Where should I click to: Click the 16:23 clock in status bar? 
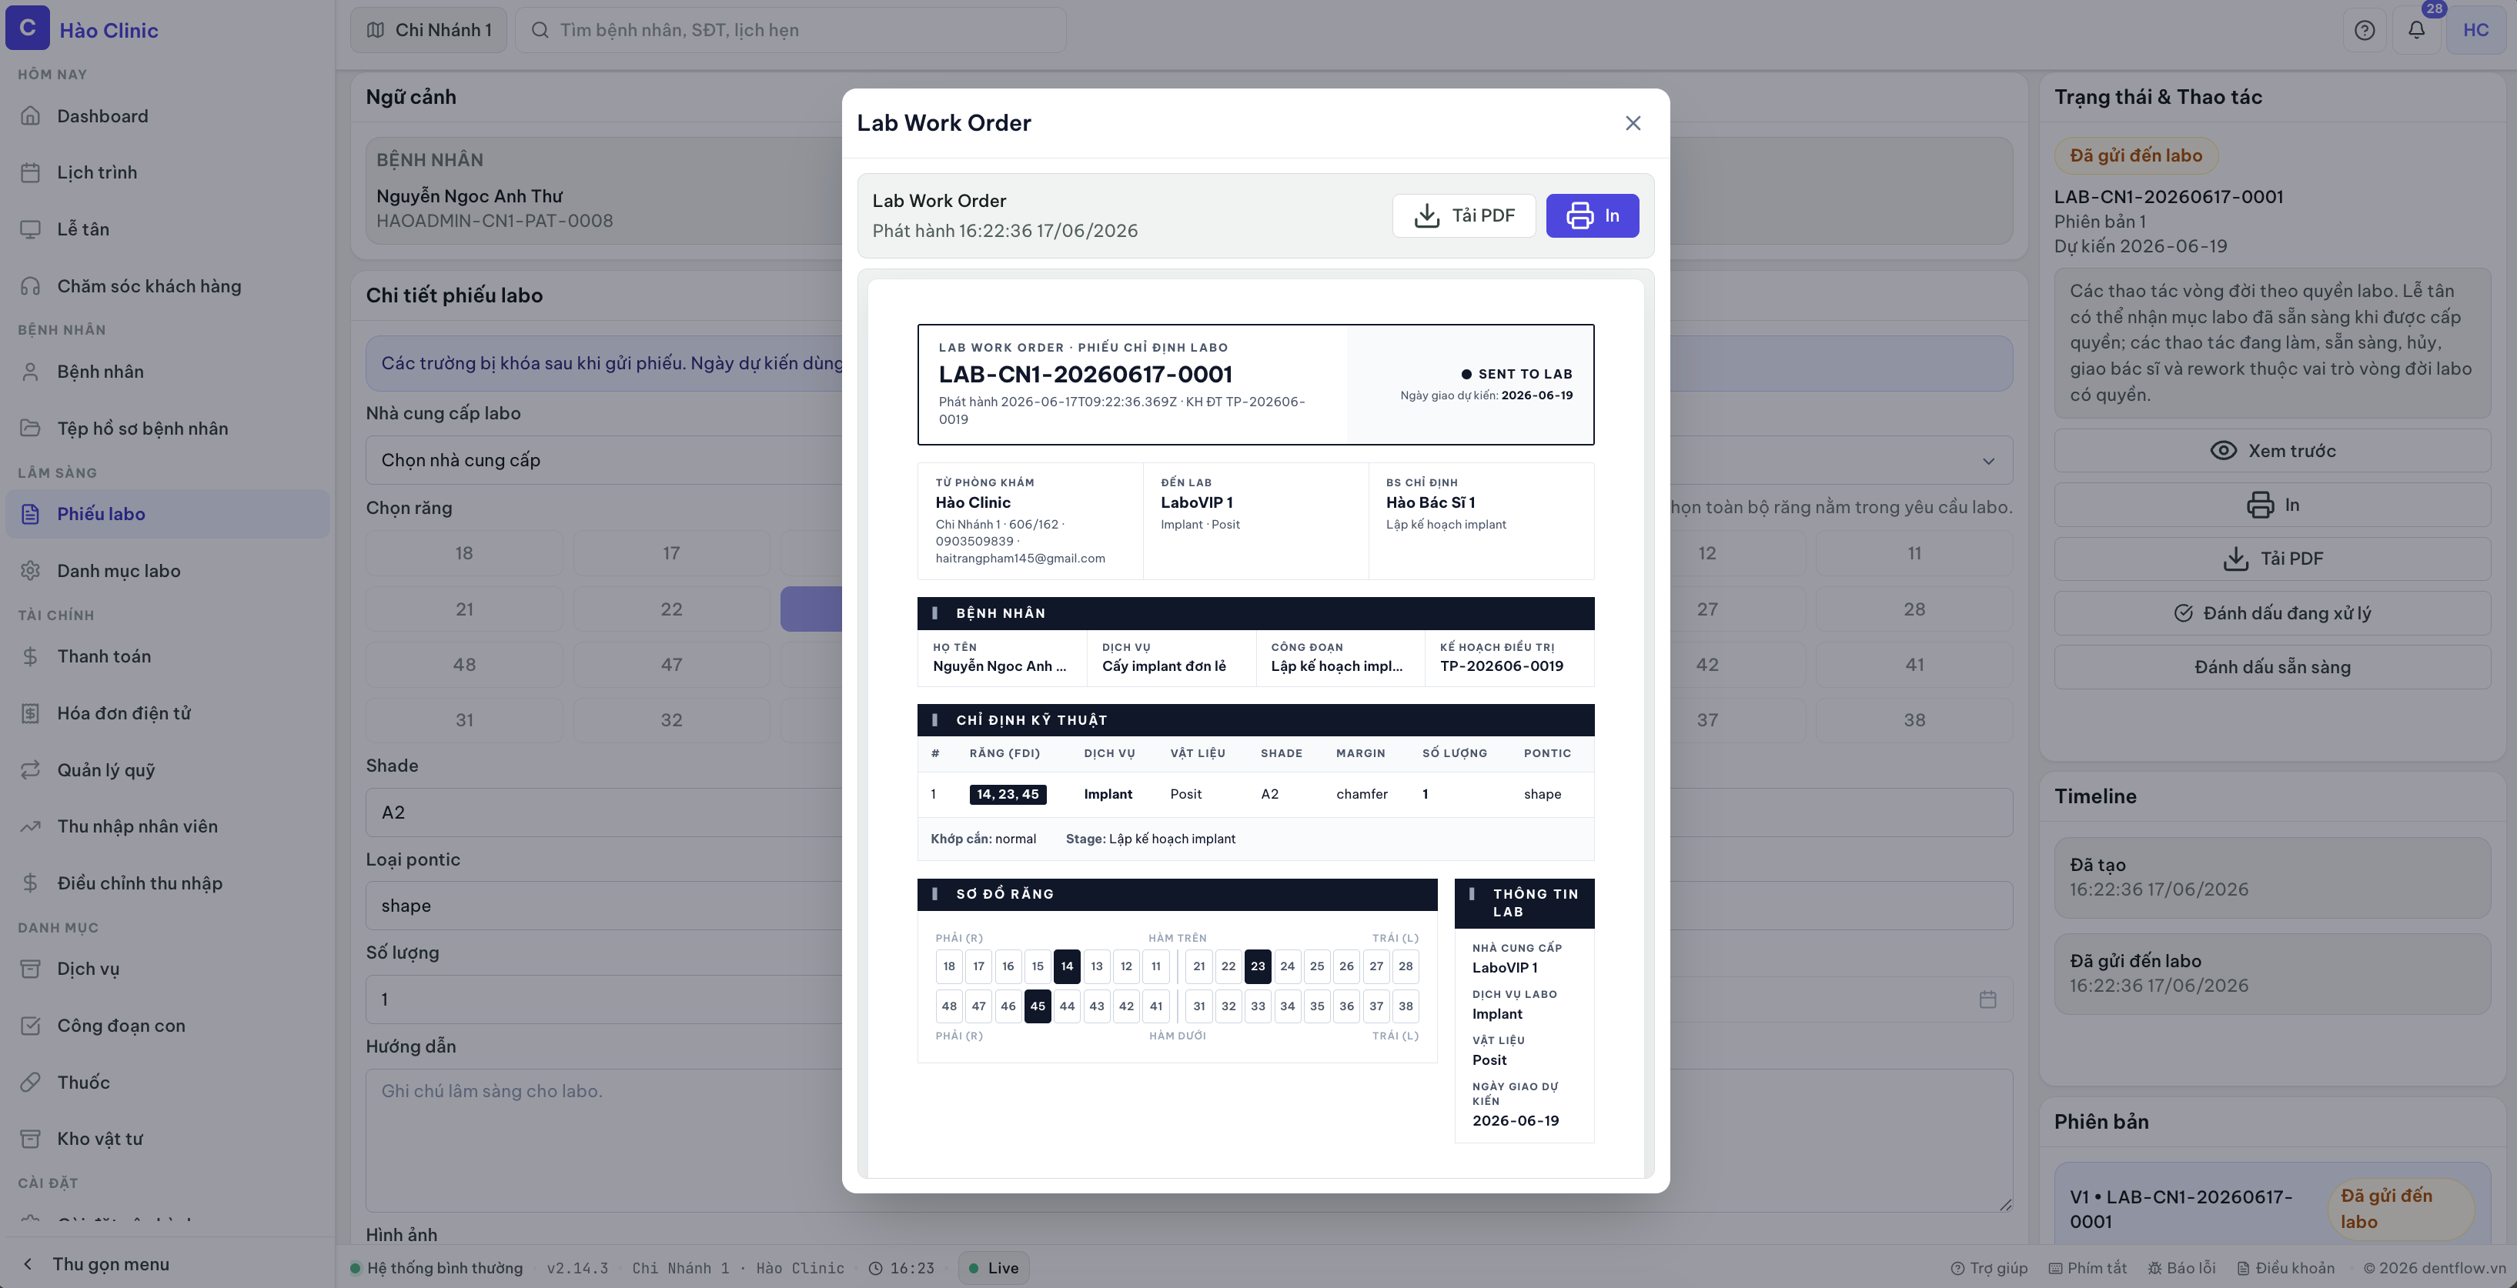(x=901, y=1269)
